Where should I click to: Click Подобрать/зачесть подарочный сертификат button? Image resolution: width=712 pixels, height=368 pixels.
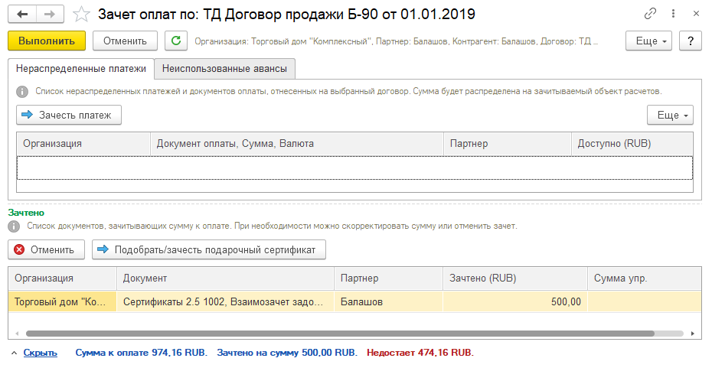tap(209, 249)
